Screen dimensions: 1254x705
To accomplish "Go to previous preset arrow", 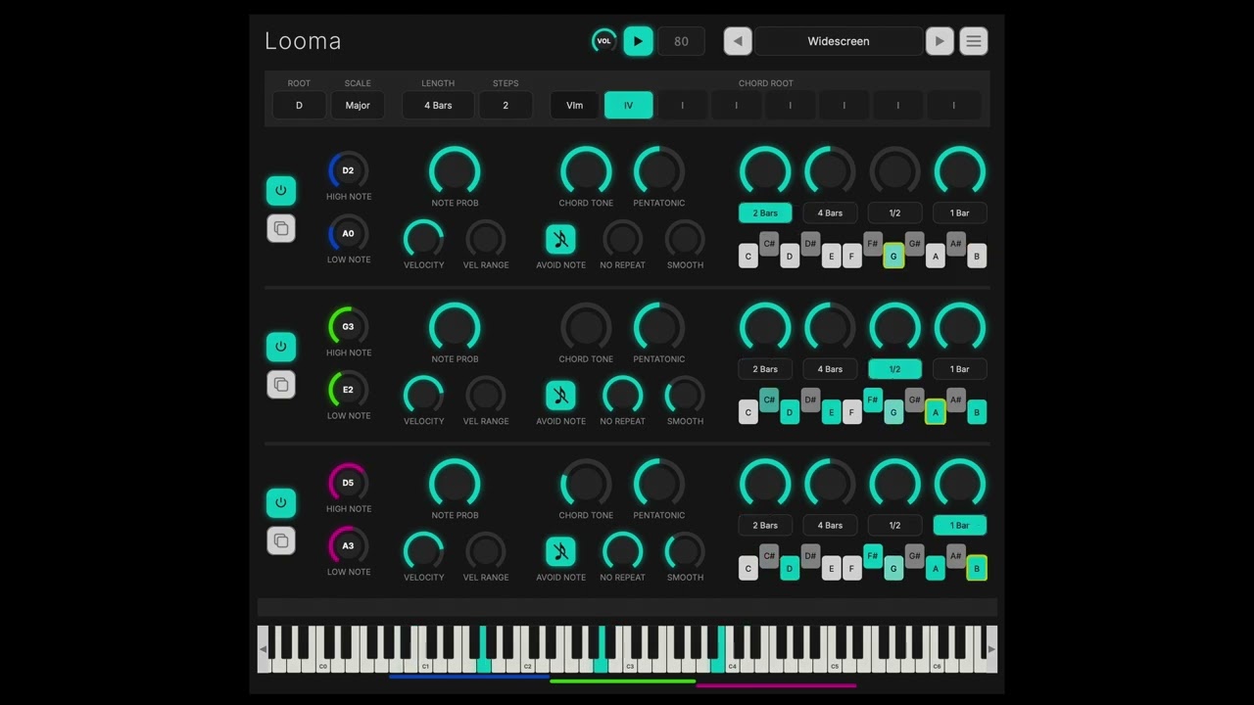I will (738, 41).
